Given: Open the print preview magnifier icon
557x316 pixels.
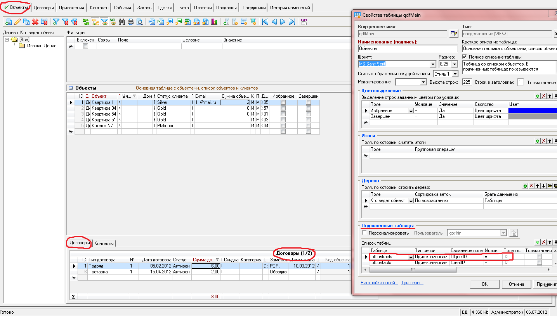Looking at the screenshot, I should (140, 22).
